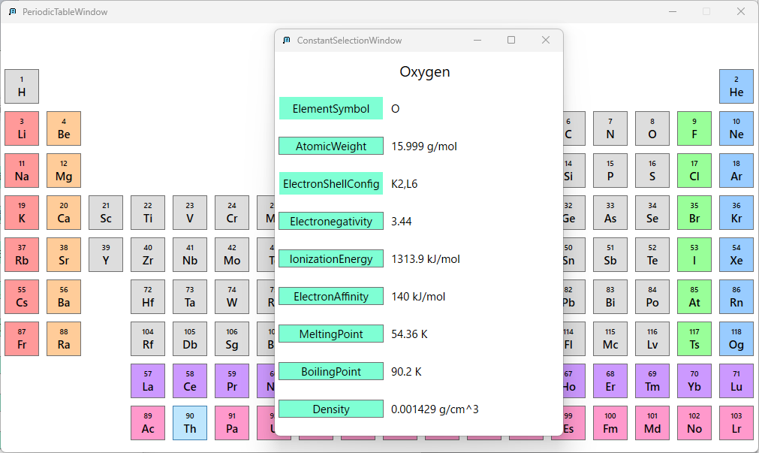
Task: Open Radium (Ra) element tile
Action: [x=64, y=339]
